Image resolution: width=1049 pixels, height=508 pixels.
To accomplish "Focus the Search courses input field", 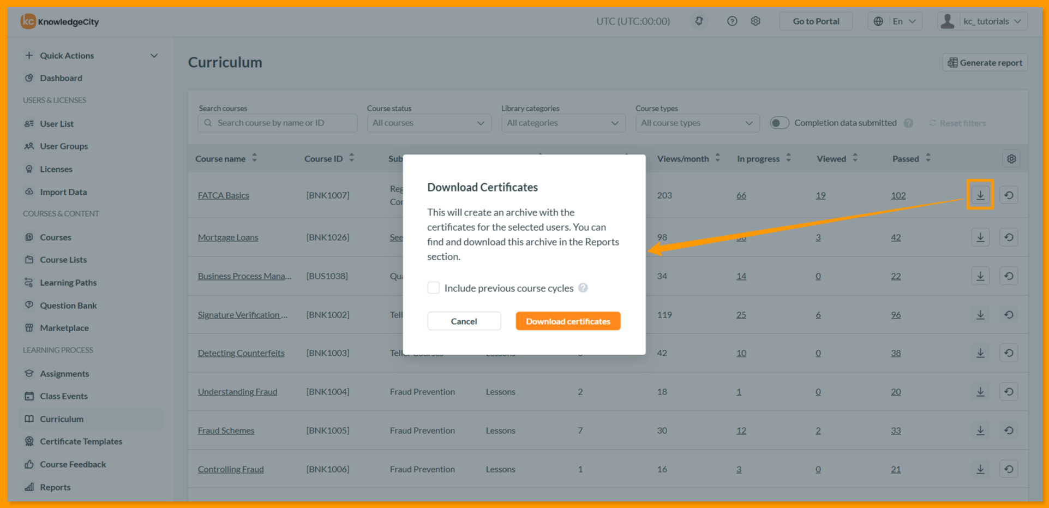I will tap(278, 123).
